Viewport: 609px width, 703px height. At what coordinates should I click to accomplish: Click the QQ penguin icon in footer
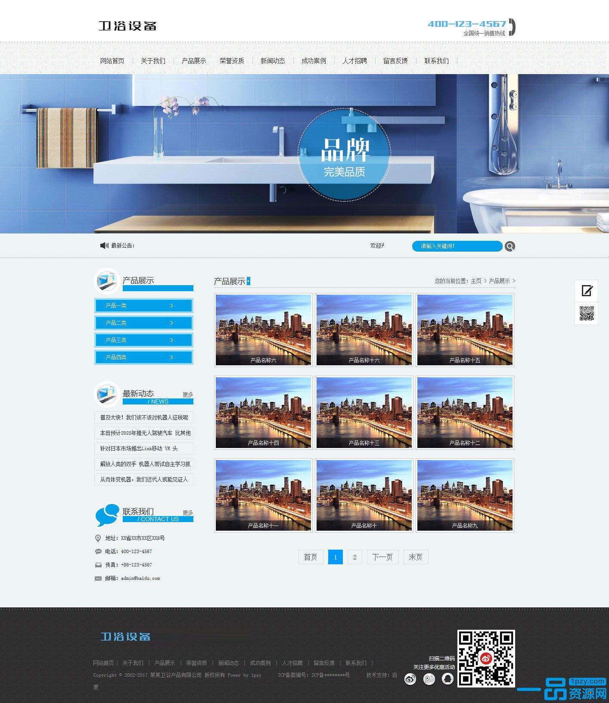click(448, 679)
